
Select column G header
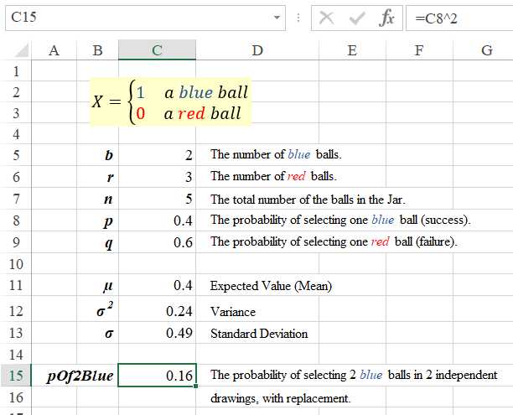pyautogui.click(x=486, y=51)
